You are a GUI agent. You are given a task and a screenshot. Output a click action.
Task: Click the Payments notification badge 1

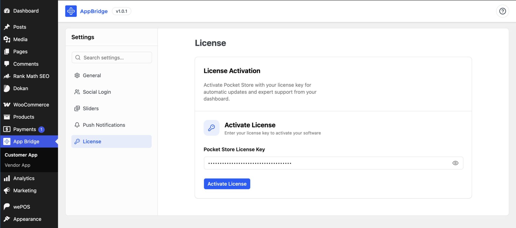(x=41, y=129)
